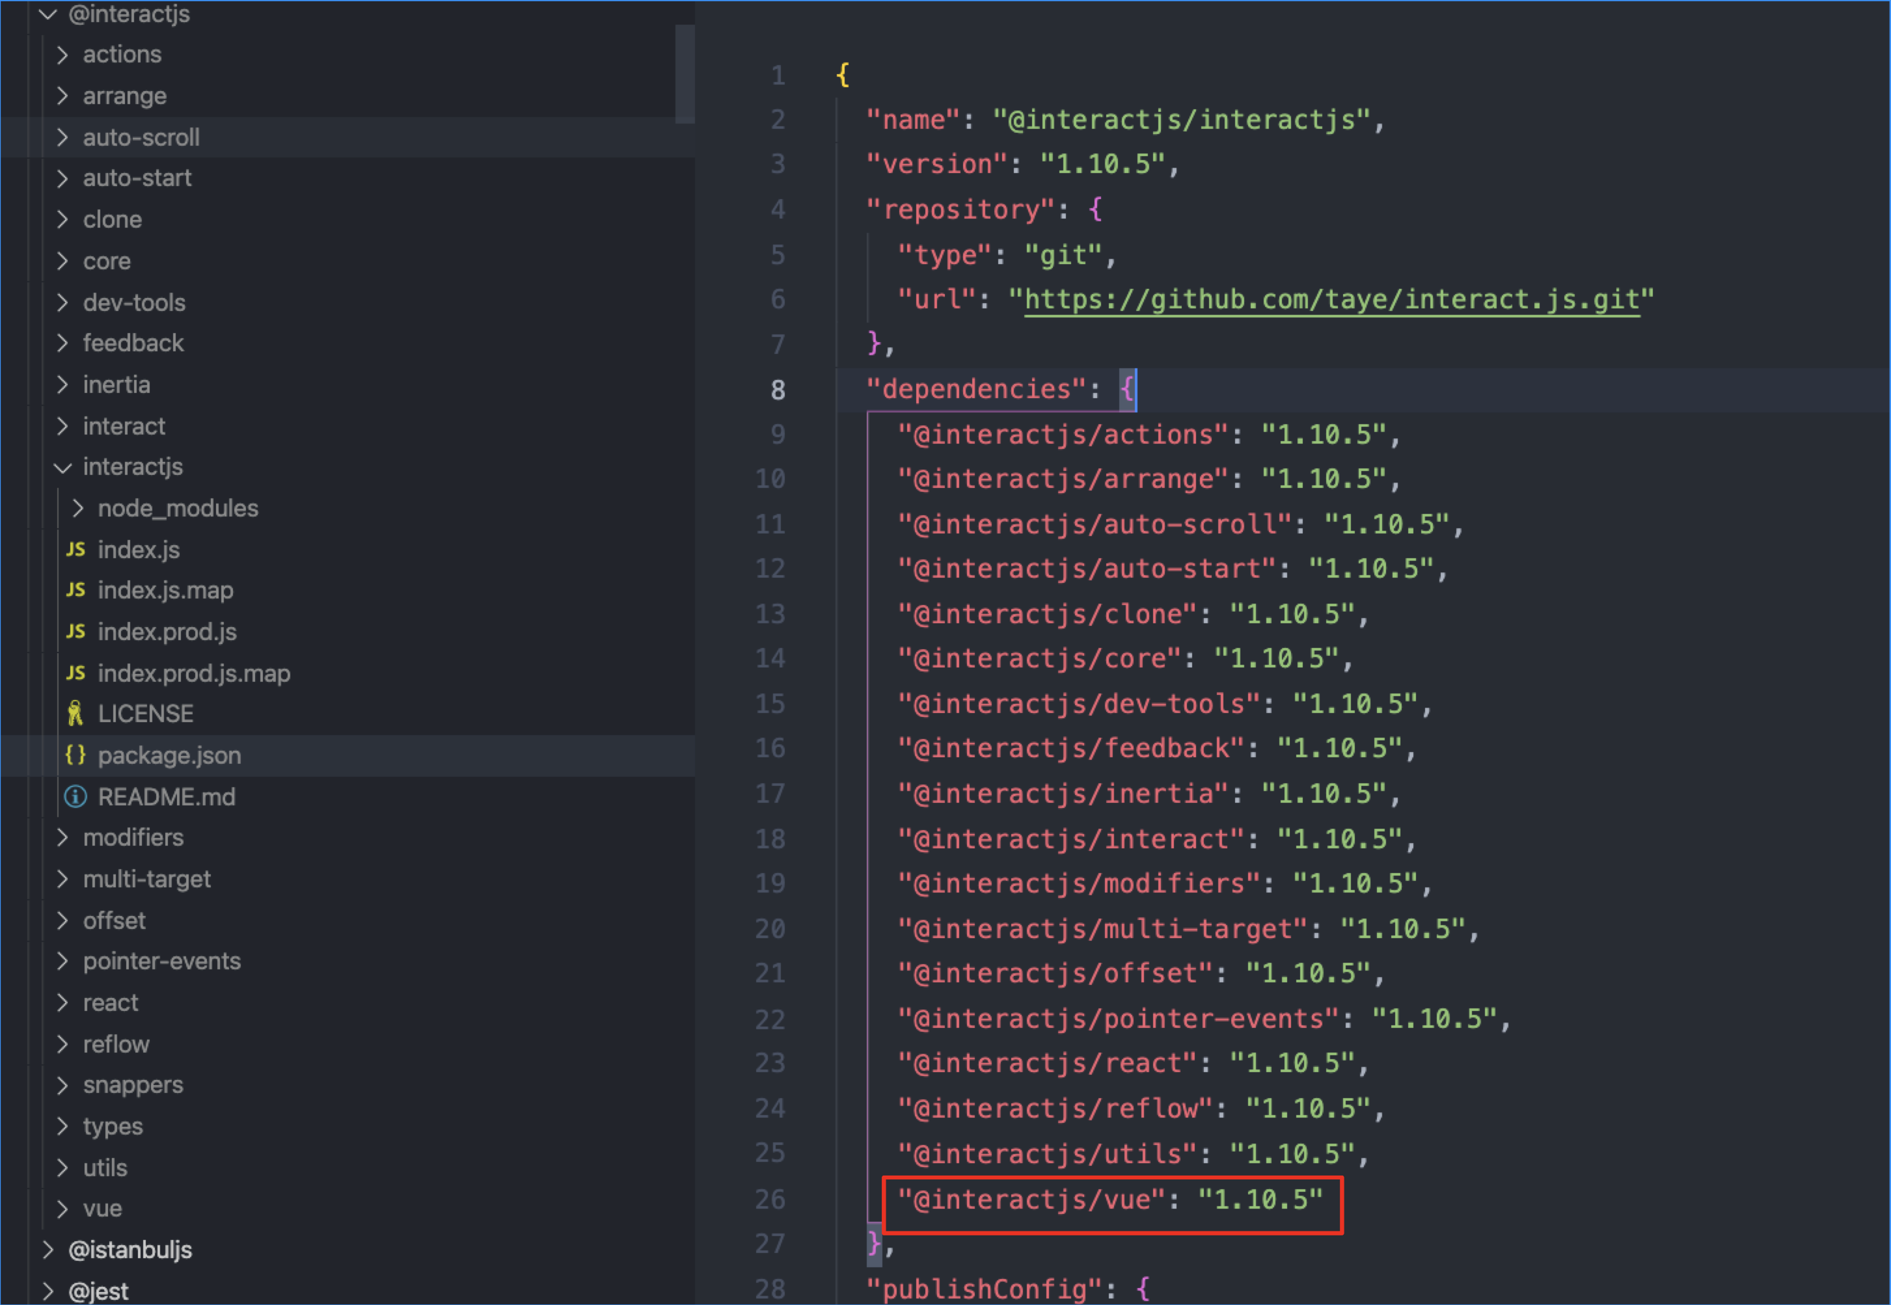Expand the auto-start folder chevron
This screenshot has height=1305, width=1891.
click(63, 178)
